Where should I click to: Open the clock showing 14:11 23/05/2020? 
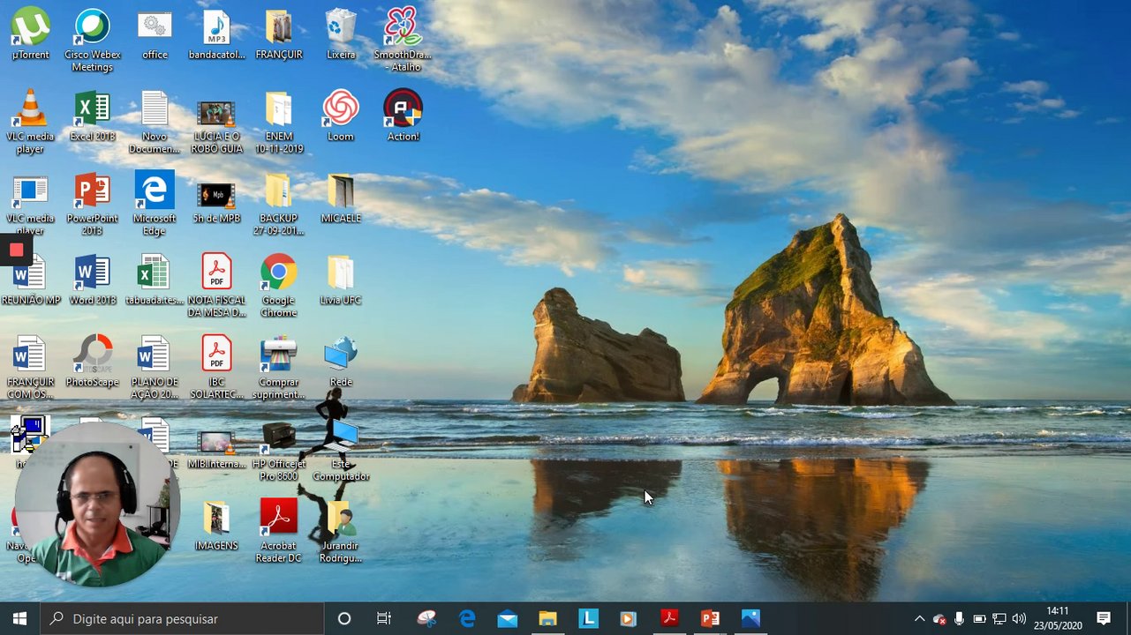(1058, 618)
